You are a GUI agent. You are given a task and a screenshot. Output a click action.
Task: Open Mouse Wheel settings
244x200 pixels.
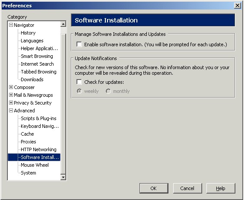(35, 165)
